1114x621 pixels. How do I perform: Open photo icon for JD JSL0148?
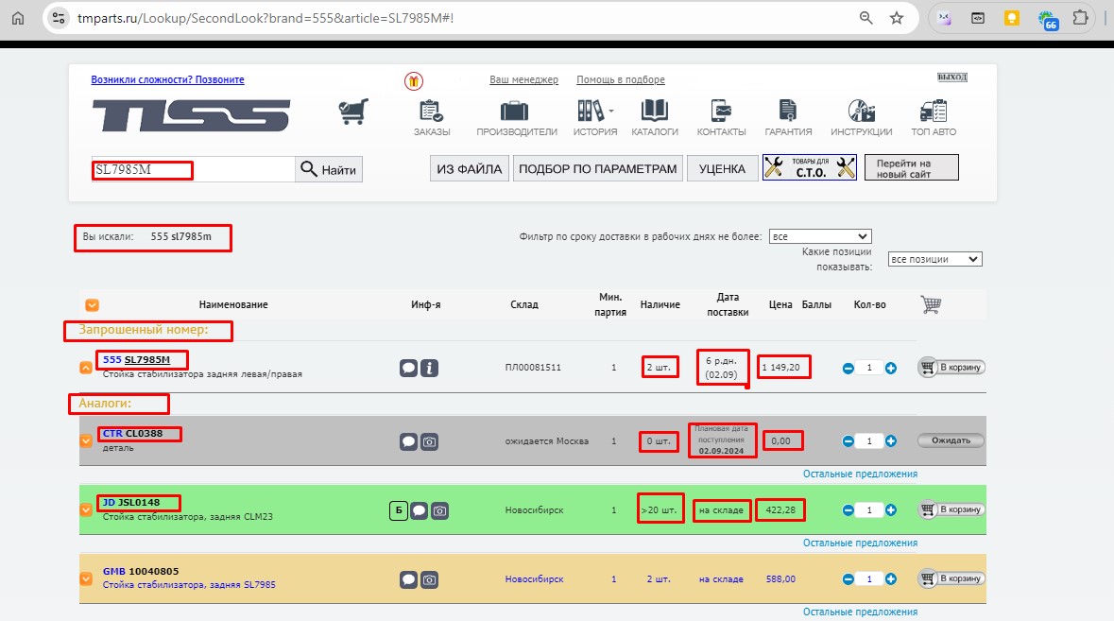439,510
